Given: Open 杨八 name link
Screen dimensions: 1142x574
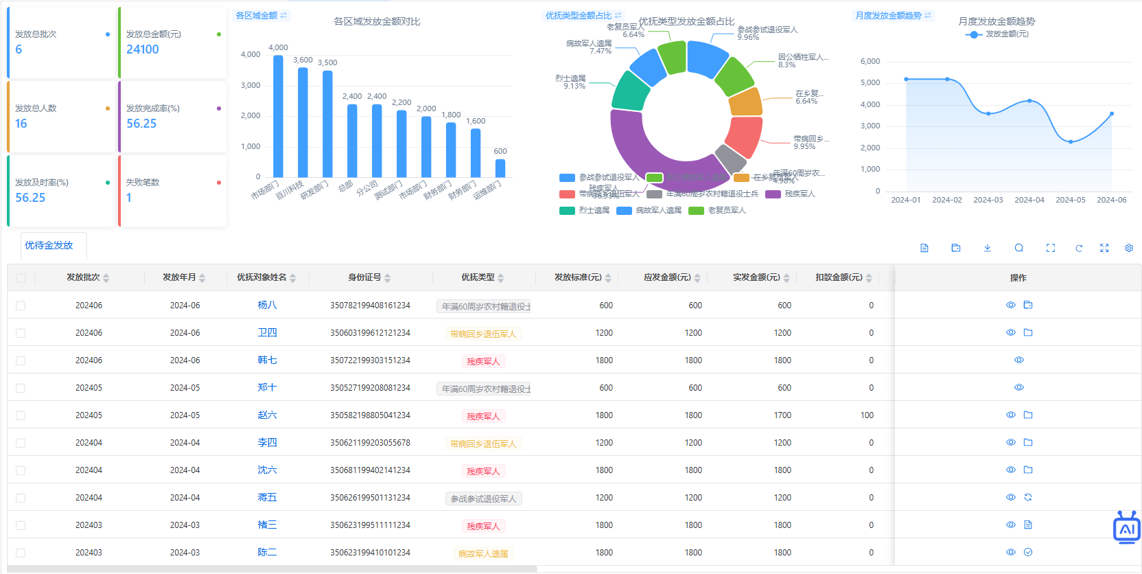Looking at the screenshot, I should coord(267,305).
